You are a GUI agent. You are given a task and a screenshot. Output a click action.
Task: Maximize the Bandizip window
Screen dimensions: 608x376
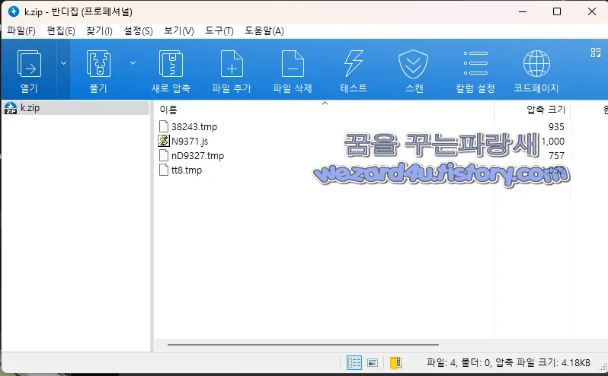click(557, 11)
